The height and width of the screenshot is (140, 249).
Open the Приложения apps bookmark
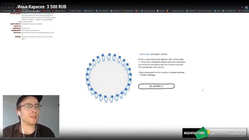click(7, 11)
